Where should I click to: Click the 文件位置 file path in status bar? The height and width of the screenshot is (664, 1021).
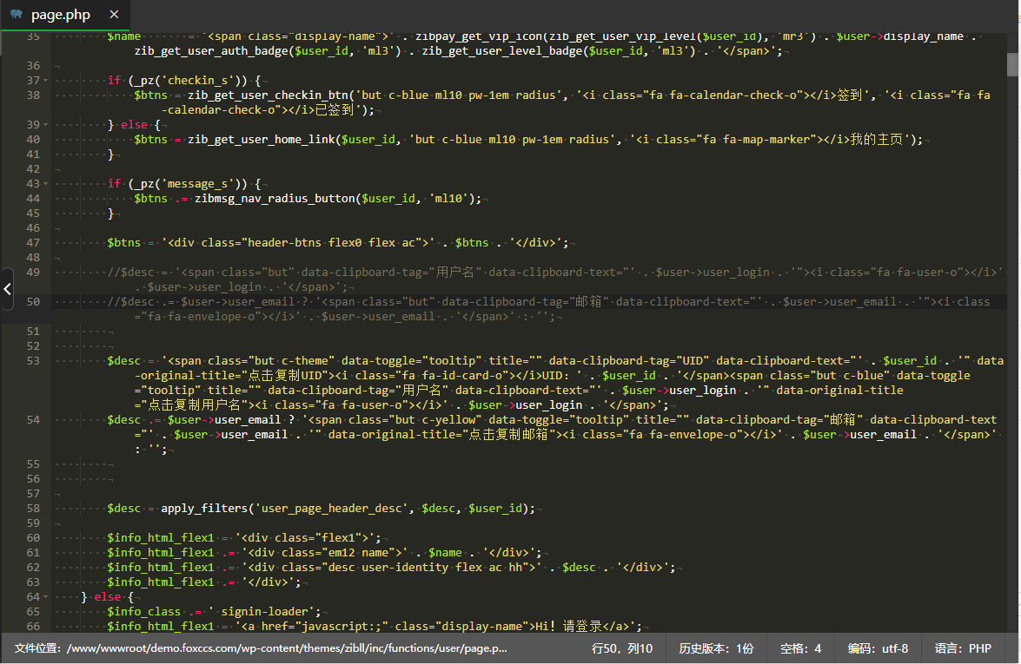261,648
